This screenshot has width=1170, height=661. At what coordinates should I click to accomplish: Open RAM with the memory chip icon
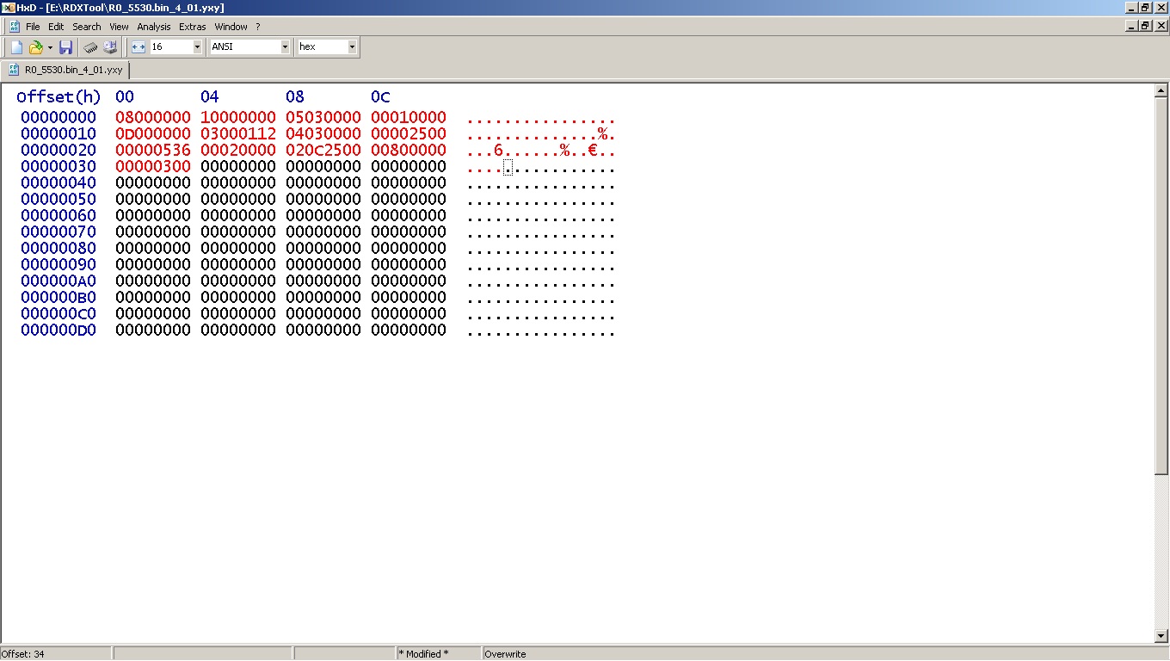(x=90, y=47)
